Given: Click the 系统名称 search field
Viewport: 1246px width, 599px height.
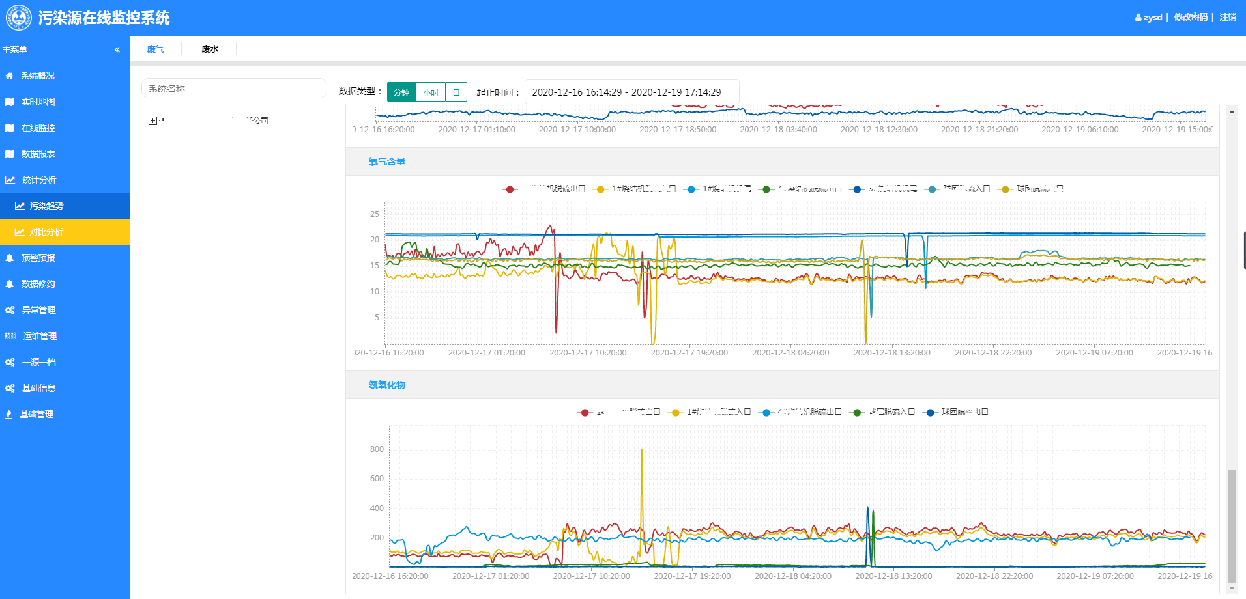Looking at the screenshot, I should (233, 89).
